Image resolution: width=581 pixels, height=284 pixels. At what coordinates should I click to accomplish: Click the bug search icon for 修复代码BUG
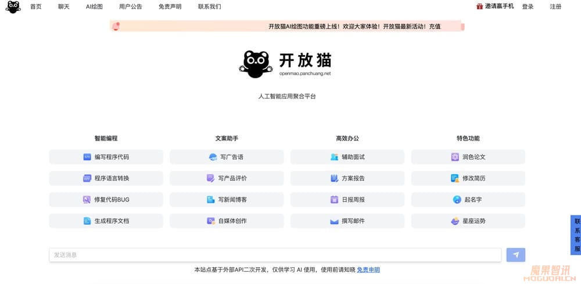[87, 200]
